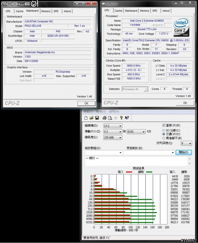Screen dimensions: 198x243
Task: Select the I/O 比較(C) radio button
Action: (164, 130)
